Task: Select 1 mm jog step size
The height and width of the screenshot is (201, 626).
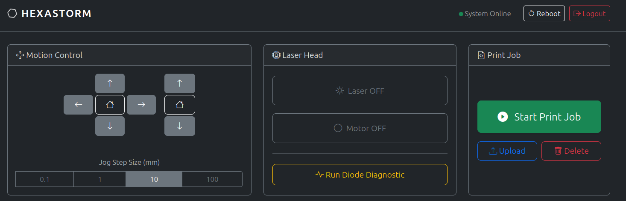Action: click(x=100, y=179)
